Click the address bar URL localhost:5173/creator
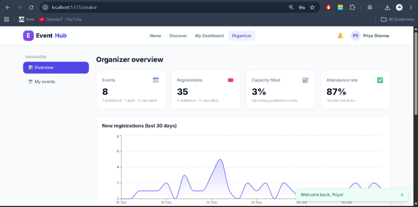 point(74,7)
